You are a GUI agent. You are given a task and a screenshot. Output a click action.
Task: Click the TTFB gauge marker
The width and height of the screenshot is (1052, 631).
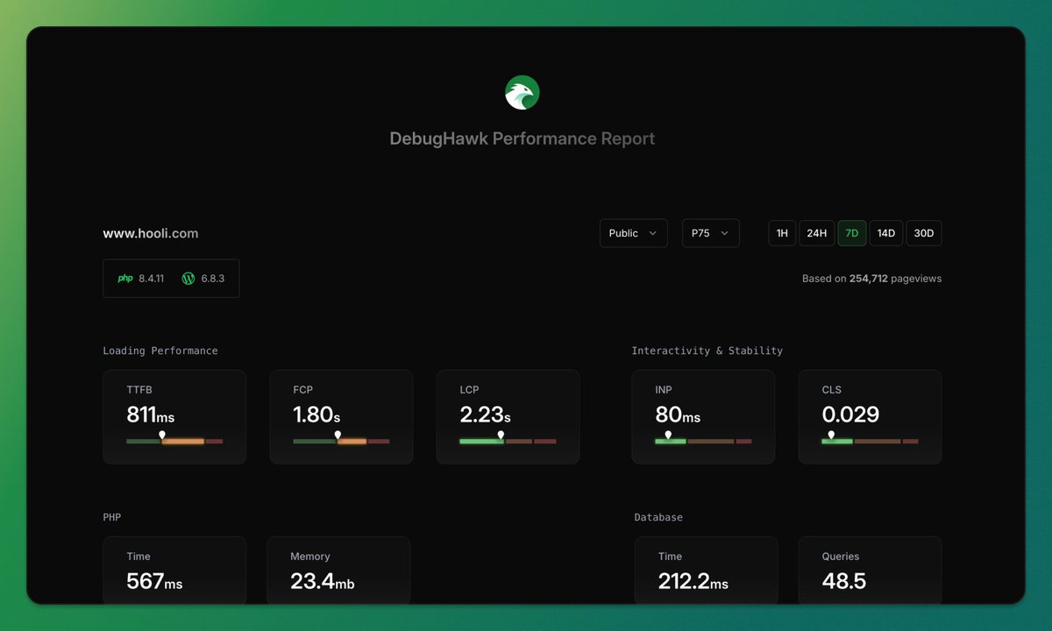161,435
